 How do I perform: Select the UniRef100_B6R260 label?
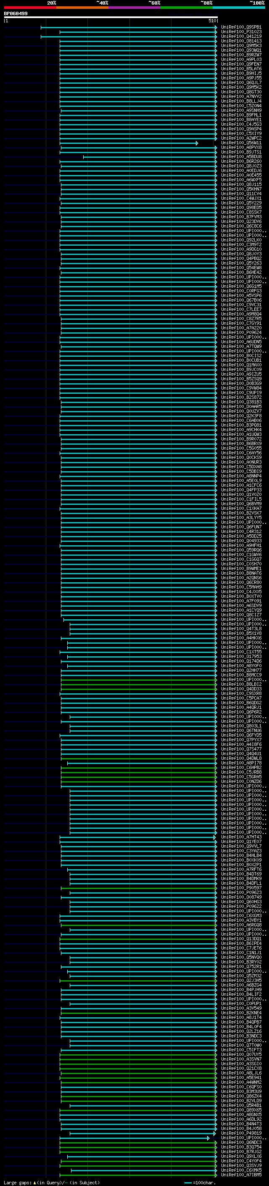(x=241, y=161)
